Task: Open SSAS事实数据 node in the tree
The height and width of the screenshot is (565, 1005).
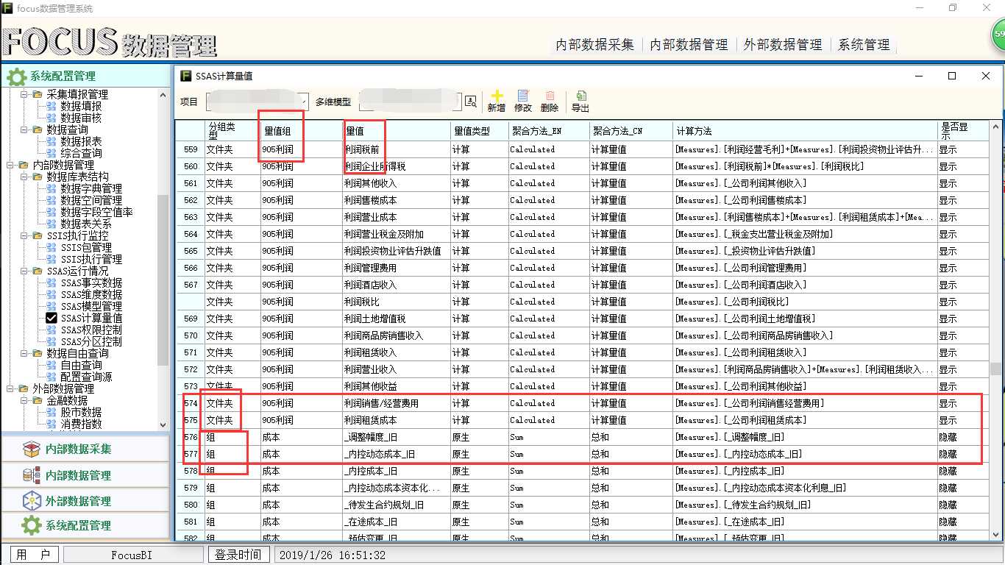Action: [x=91, y=282]
